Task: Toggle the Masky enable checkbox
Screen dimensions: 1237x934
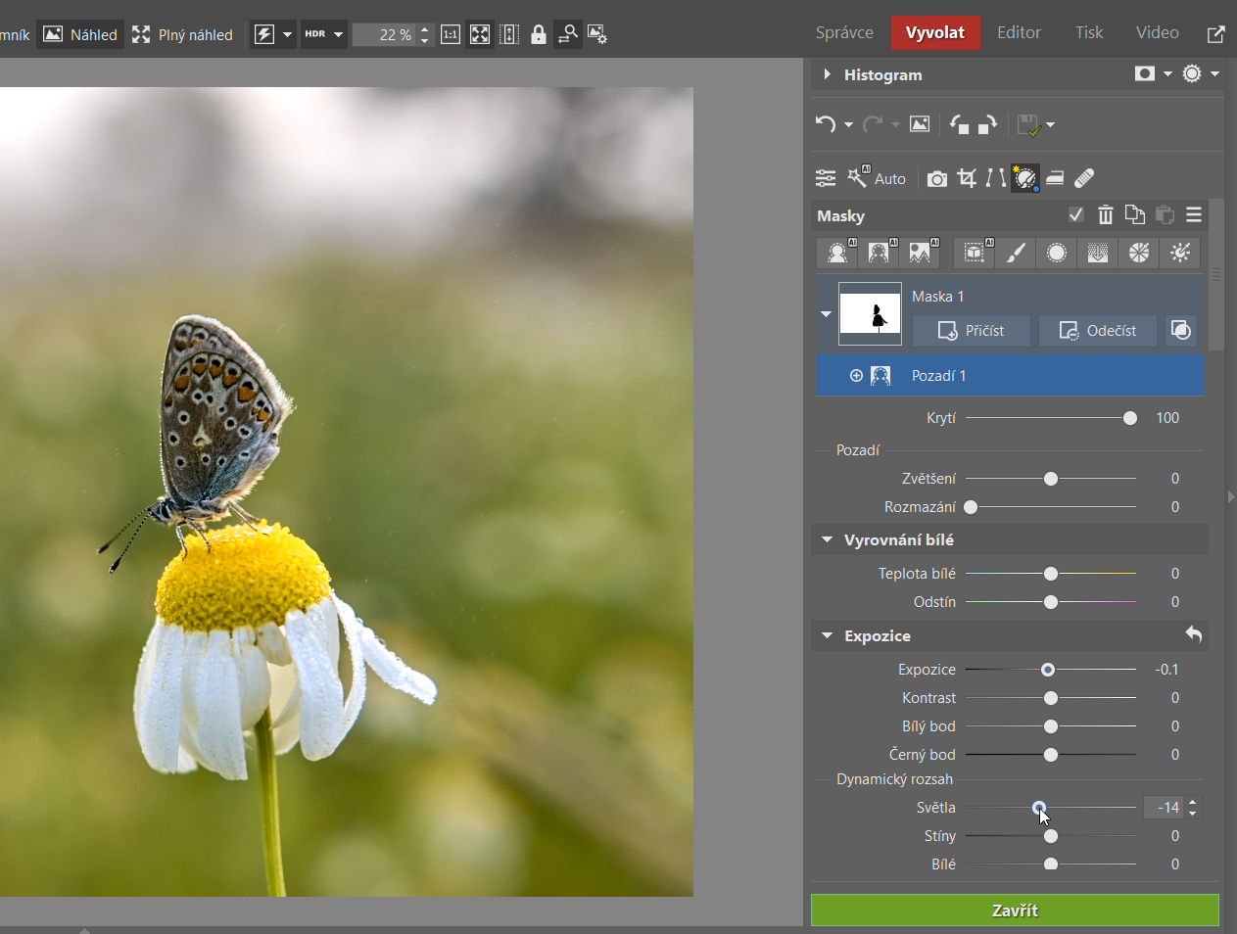Action: pos(1076,215)
